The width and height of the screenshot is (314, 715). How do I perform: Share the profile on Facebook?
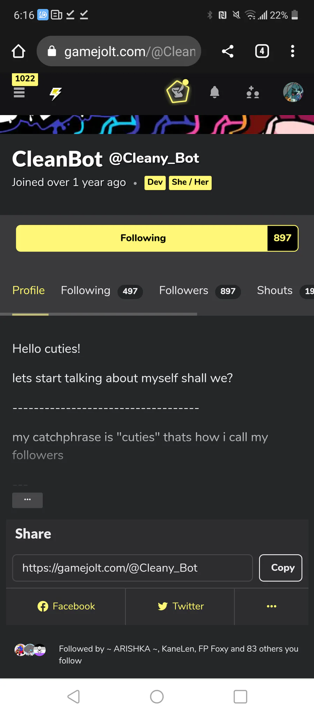click(66, 606)
